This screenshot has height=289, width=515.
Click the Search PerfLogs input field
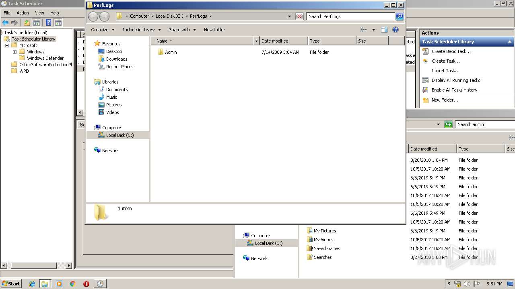pos(350,16)
